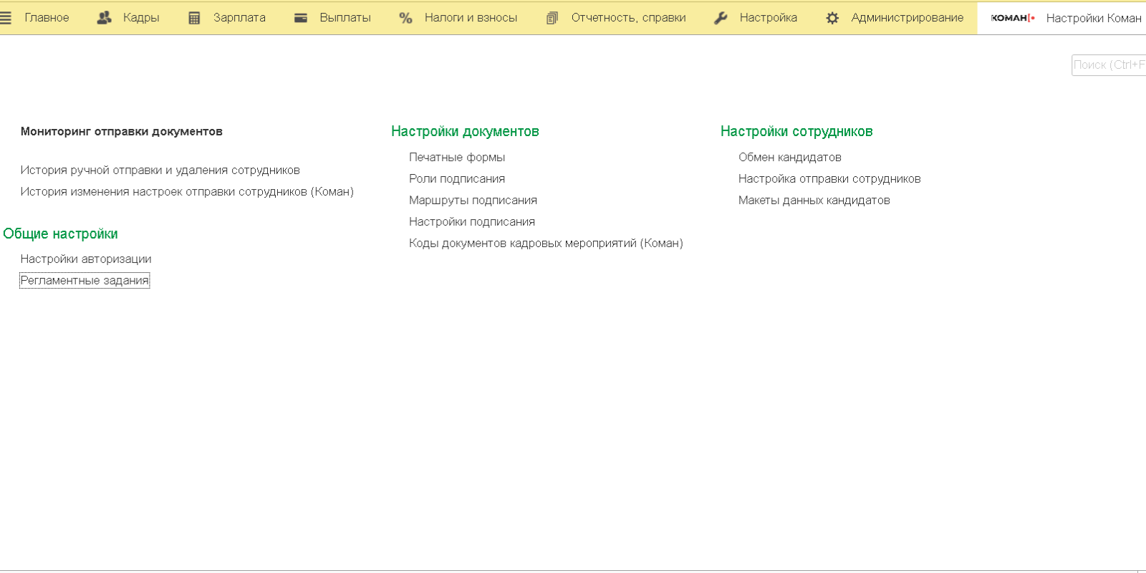Image resolution: width=1146 pixels, height=573 pixels.
Task: Click the Кадры people icon
Action: click(x=105, y=18)
